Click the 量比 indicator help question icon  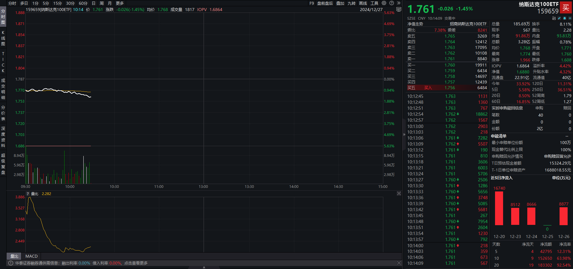(28, 194)
